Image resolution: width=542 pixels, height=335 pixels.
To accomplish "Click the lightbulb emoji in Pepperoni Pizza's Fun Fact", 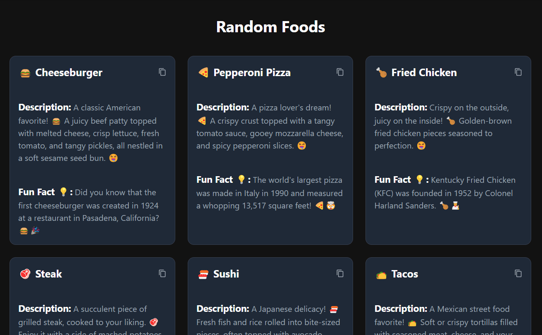I will [x=242, y=179].
